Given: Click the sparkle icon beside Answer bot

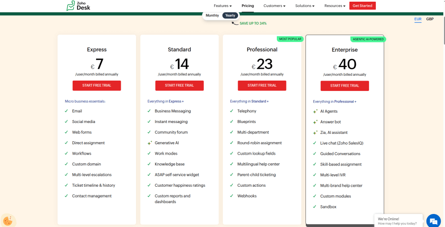Looking at the screenshot, I should pos(315,122).
